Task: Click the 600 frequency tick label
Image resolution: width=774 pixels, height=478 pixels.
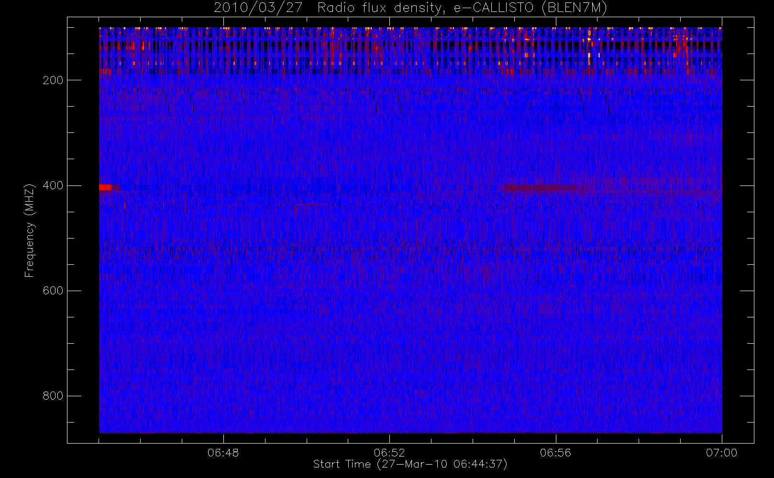Action: (x=53, y=291)
